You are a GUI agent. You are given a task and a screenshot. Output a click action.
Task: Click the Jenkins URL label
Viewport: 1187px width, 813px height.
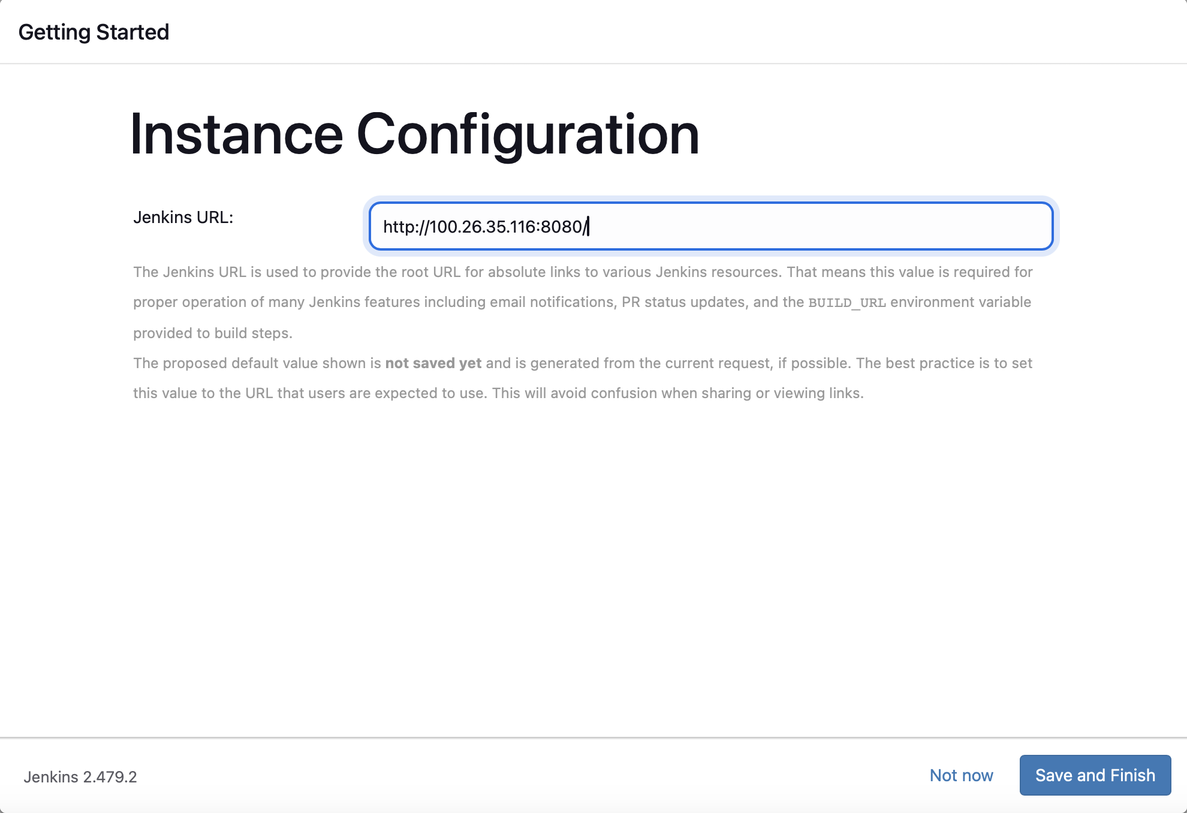coord(183,217)
